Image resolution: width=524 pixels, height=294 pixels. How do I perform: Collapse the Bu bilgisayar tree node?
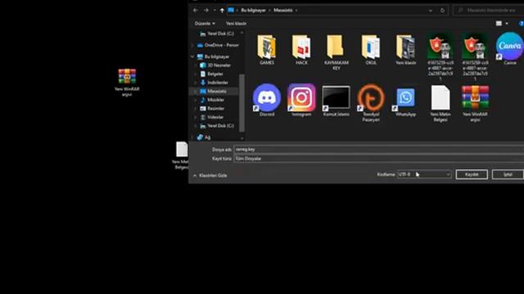pyautogui.click(x=192, y=56)
